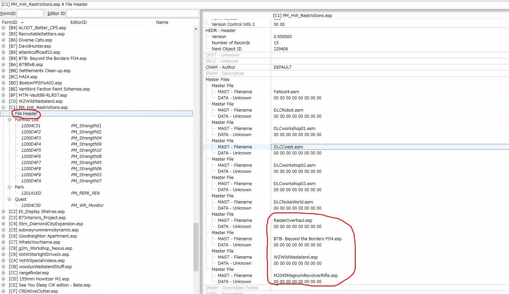Collapse the Perk group

click(x=10, y=187)
